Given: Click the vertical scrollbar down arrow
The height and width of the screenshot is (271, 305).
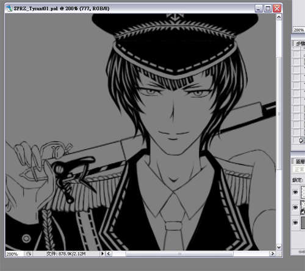Looking at the screenshot, I should [279, 247].
